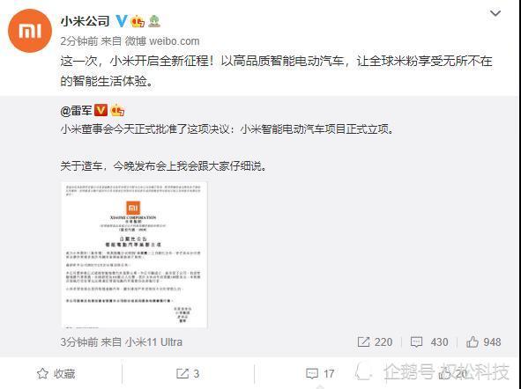This screenshot has height=389, width=521.
Task: Open the 430 comments on reposted post
Action: [x=429, y=341]
